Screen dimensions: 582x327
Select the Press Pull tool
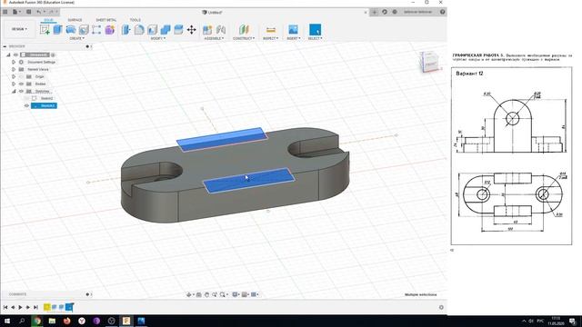click(125, 30)
